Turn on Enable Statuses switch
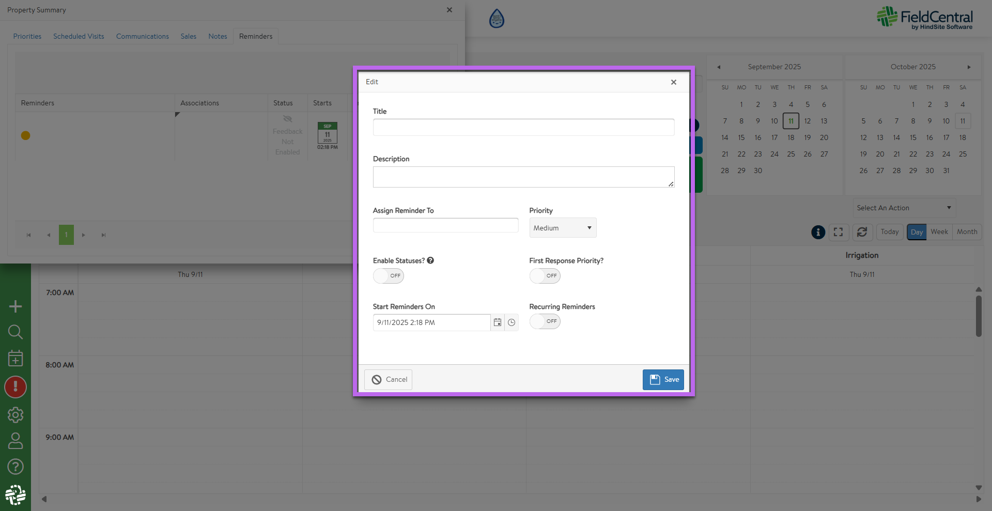 click(x=389, y=276)
